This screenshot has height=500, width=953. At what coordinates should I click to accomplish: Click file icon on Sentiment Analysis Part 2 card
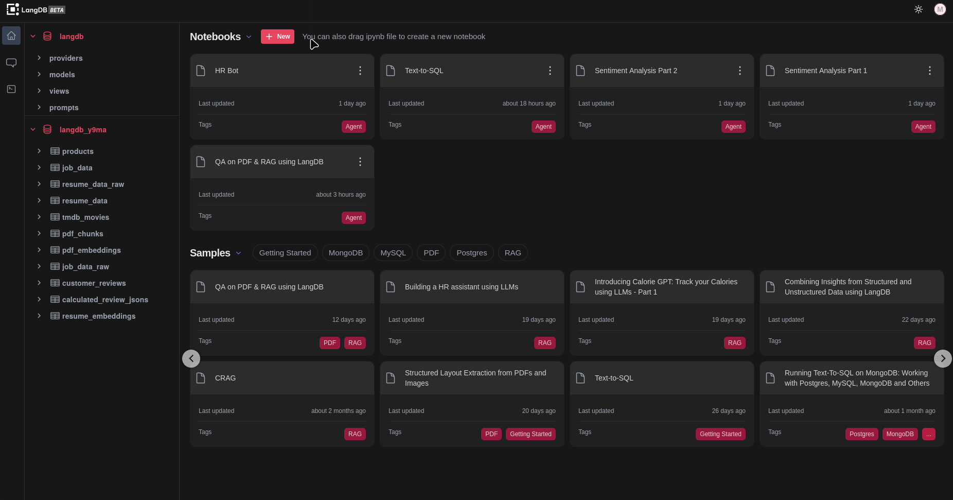pos(581,71)
